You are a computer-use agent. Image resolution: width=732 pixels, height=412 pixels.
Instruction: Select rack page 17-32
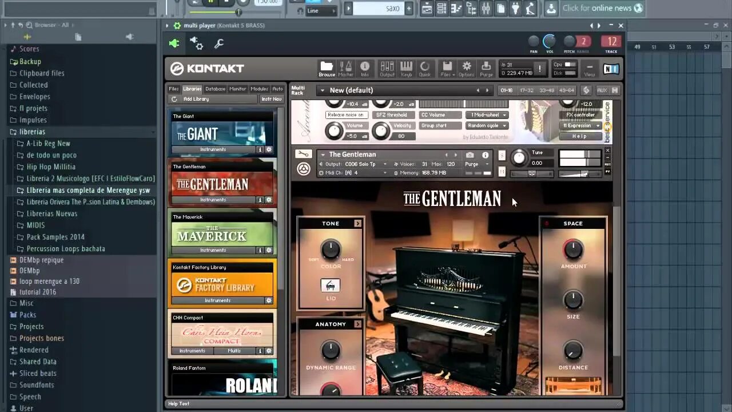(527, 90)
